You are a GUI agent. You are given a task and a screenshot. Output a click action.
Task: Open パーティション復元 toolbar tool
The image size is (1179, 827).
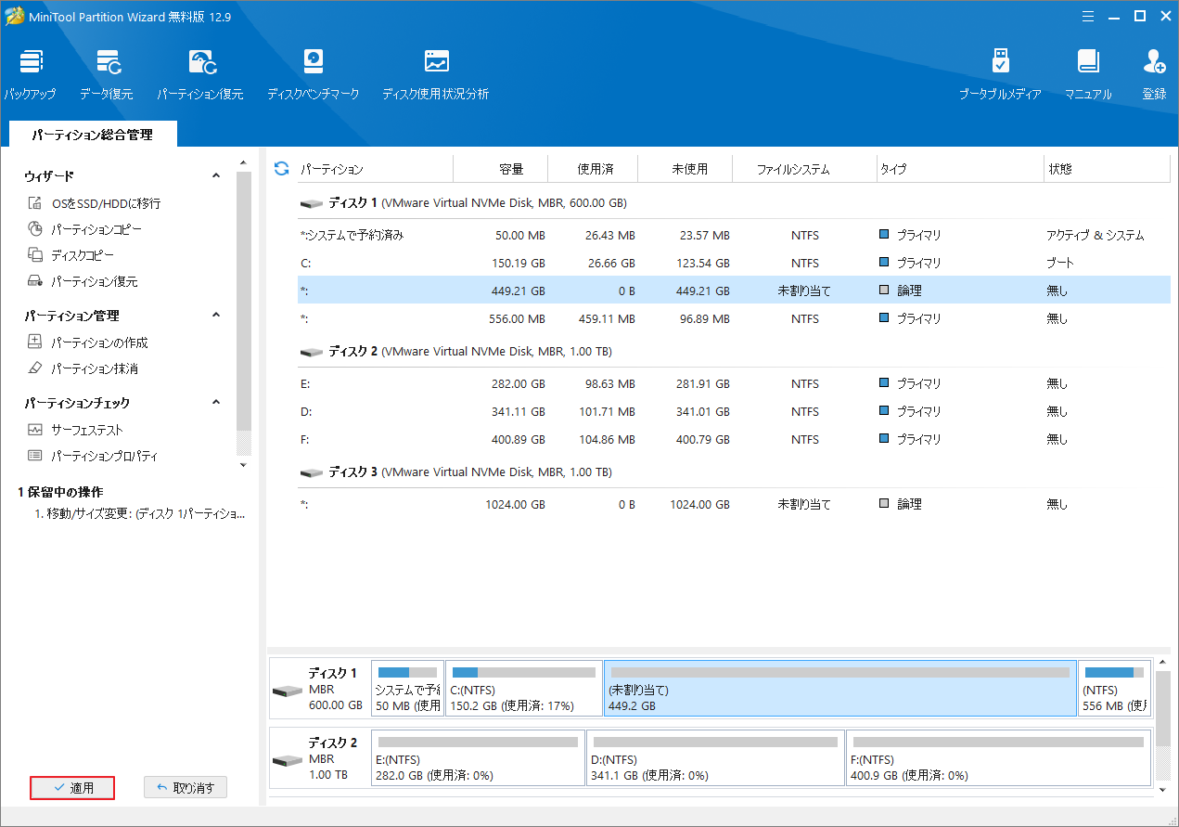click(200, 74)
